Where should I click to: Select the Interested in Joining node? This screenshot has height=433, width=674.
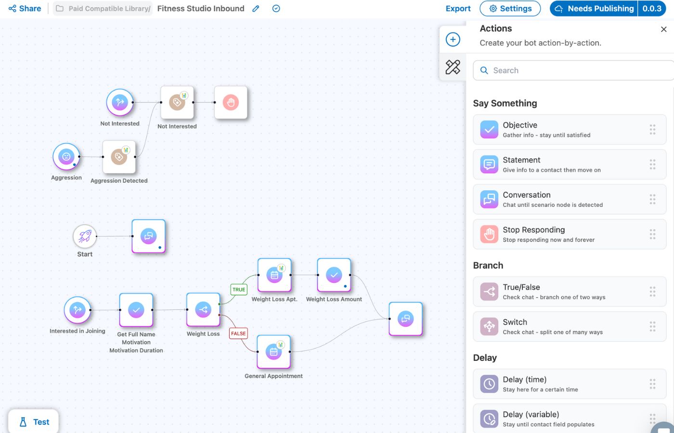[78, 310]
